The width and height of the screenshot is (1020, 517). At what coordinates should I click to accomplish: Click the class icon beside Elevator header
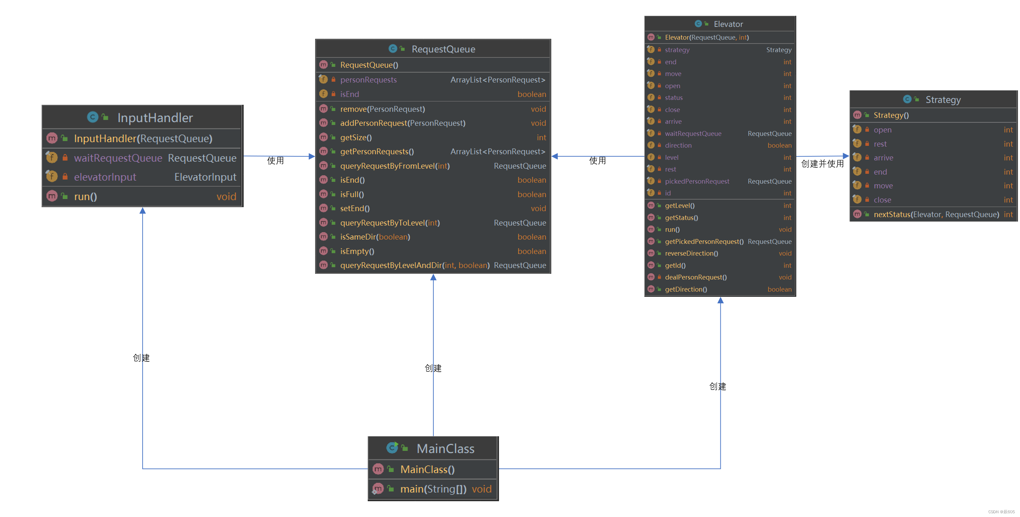[x=698, y=24]
